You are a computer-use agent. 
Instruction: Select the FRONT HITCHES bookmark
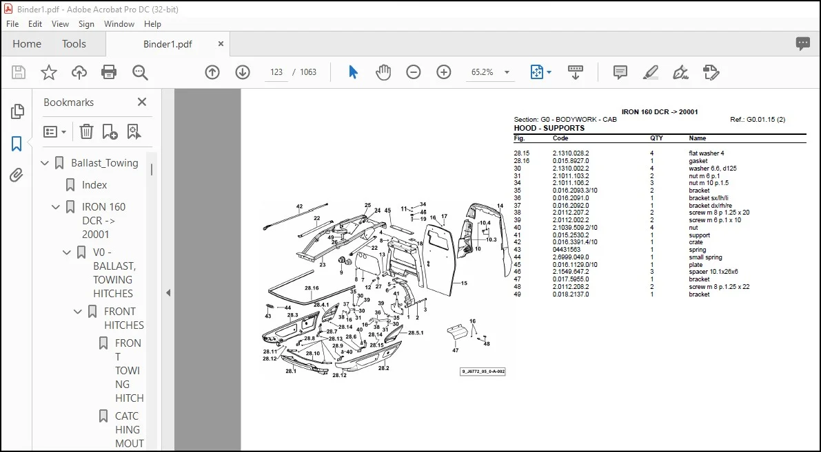click(x=123, y=318)
